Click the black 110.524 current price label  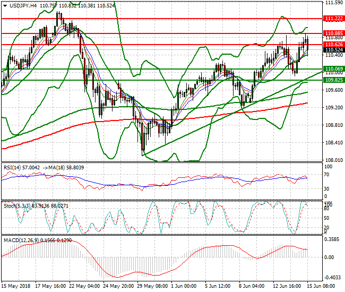click(x=334, y=50)
